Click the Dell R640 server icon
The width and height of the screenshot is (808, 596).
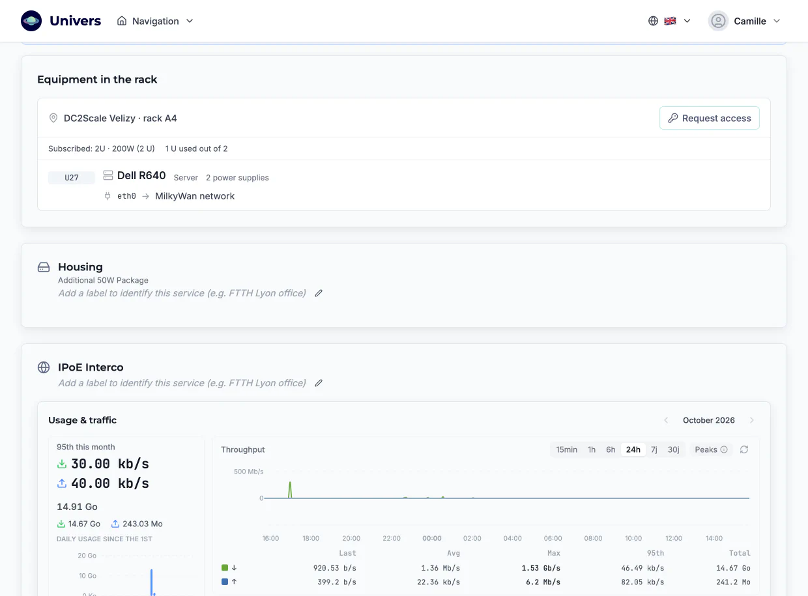coord(108,176)
